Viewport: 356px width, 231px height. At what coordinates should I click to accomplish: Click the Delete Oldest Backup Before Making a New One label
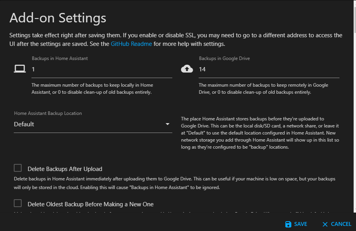point(90,204)
